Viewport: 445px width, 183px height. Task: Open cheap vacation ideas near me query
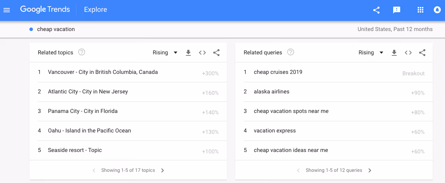(334, 150)
